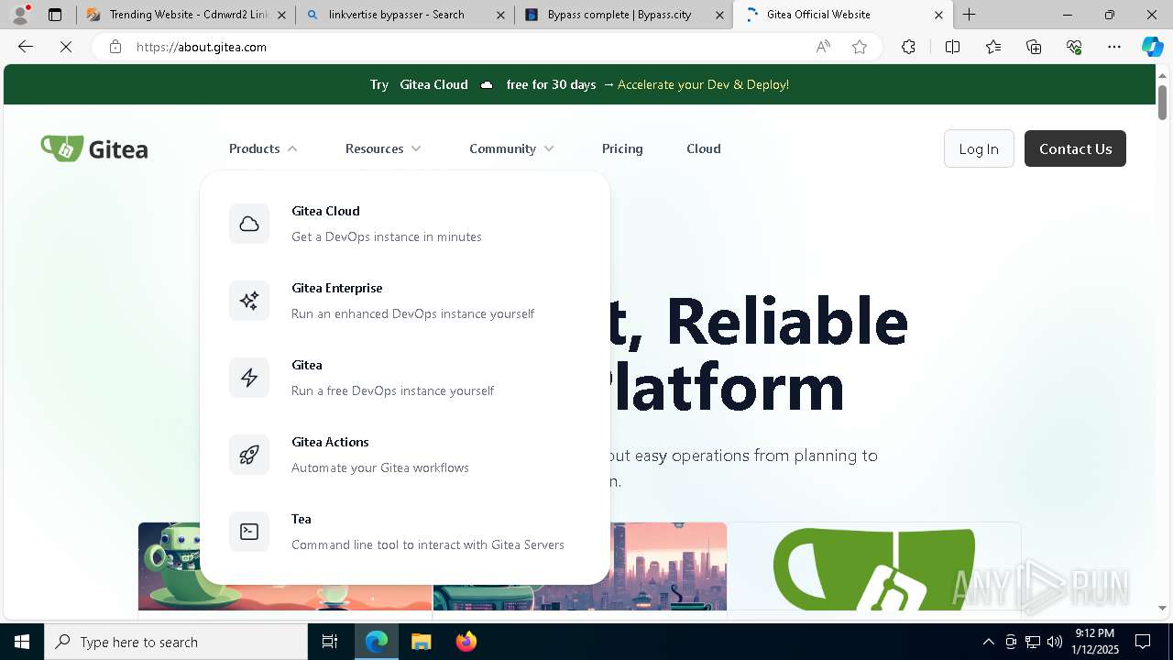
Task: Add this page to favorites star icon
Action: pos(860,47)
